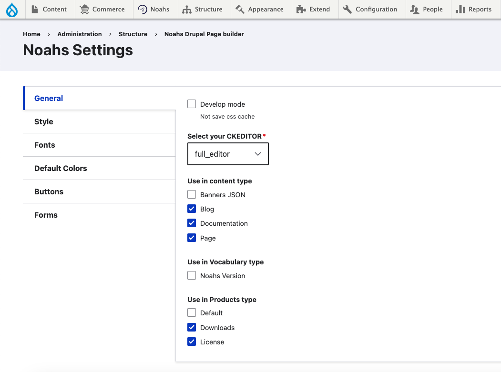Go to Structure breadcrumb link
This screenshot has height=372, width=501.
(133, 34)
